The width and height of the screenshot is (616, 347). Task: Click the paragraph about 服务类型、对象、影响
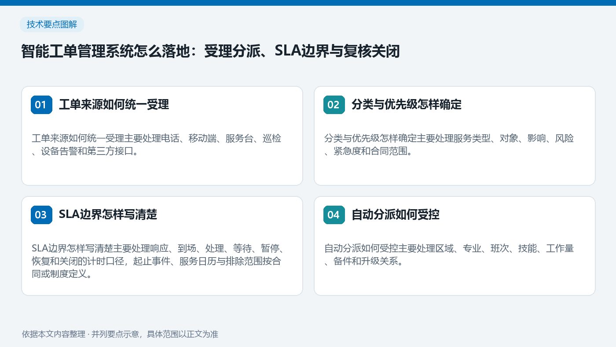click(449, 145)
